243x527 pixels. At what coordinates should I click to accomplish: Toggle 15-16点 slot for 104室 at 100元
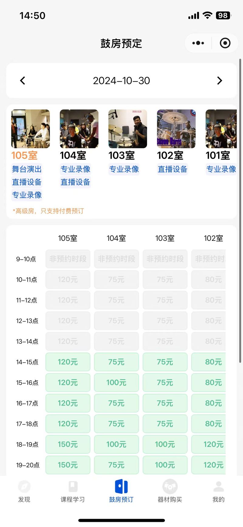coord(116,383)
